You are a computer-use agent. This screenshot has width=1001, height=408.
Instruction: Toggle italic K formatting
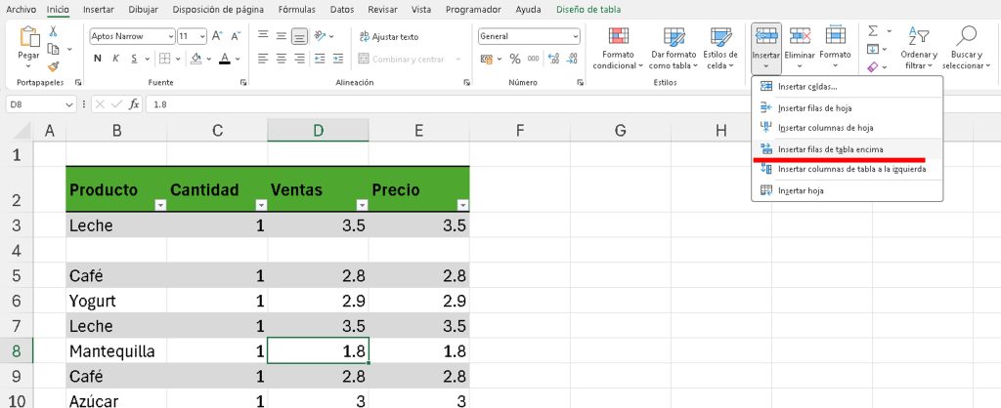(x=117, y=59)
